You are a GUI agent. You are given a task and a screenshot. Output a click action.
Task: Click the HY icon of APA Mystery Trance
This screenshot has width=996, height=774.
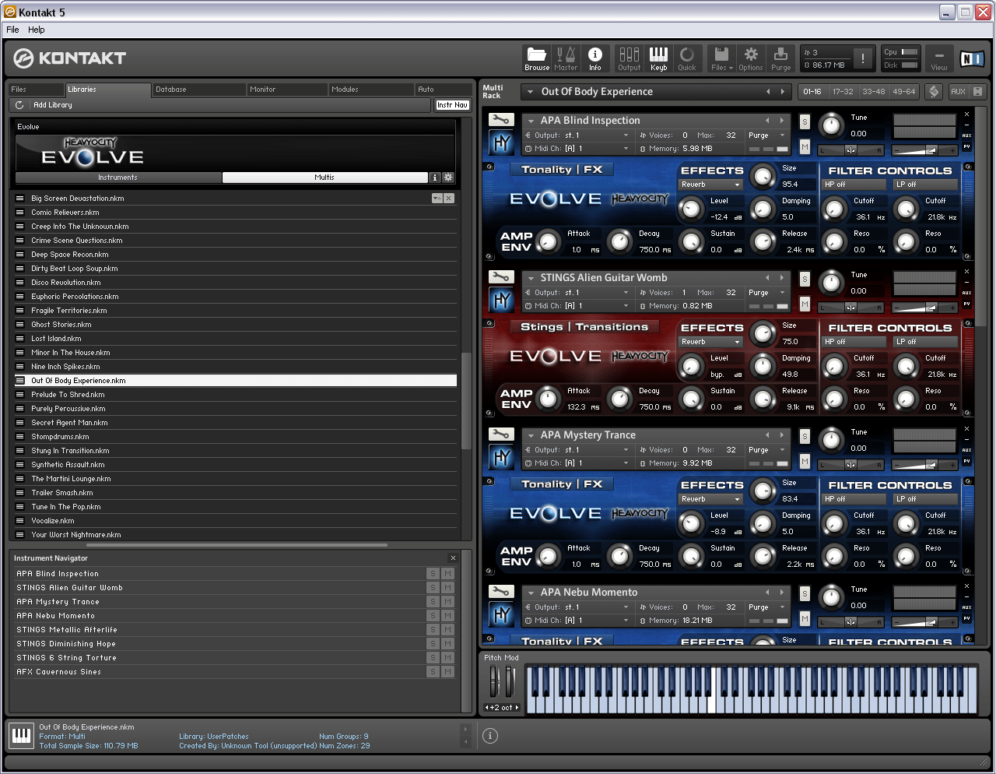[501, 458]
